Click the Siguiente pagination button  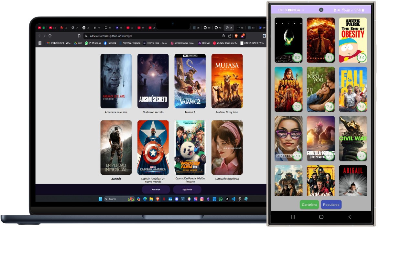(x=187, y=190)
